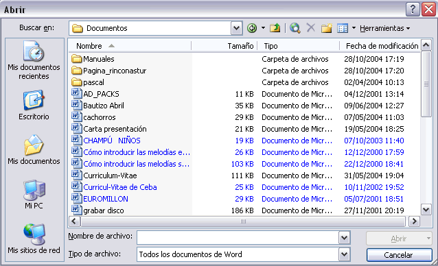Open the Abril button split arrow
The image size is (438, 266).
click(428, 239)
